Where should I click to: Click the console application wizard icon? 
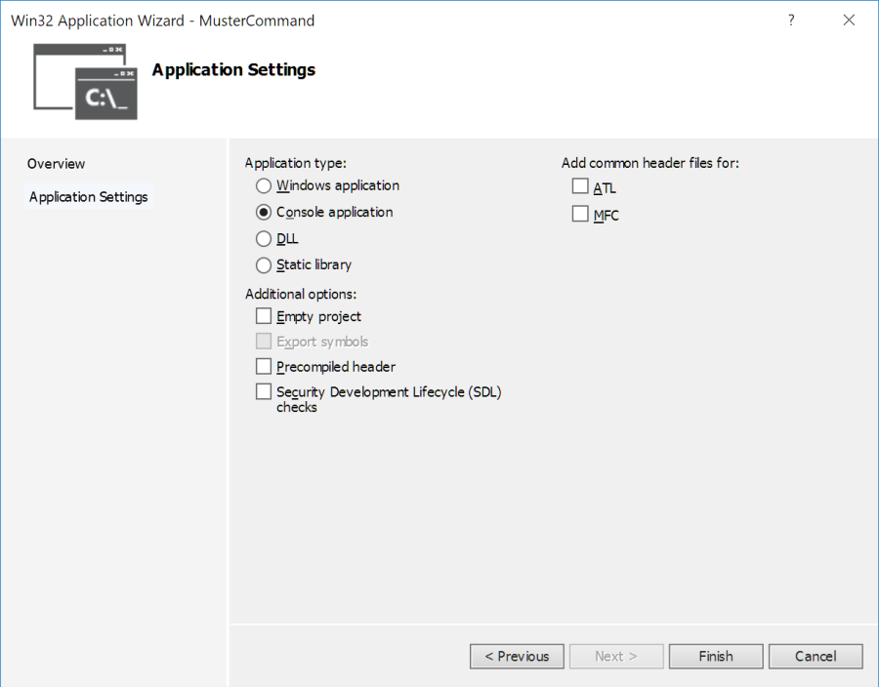coord(85,82)
